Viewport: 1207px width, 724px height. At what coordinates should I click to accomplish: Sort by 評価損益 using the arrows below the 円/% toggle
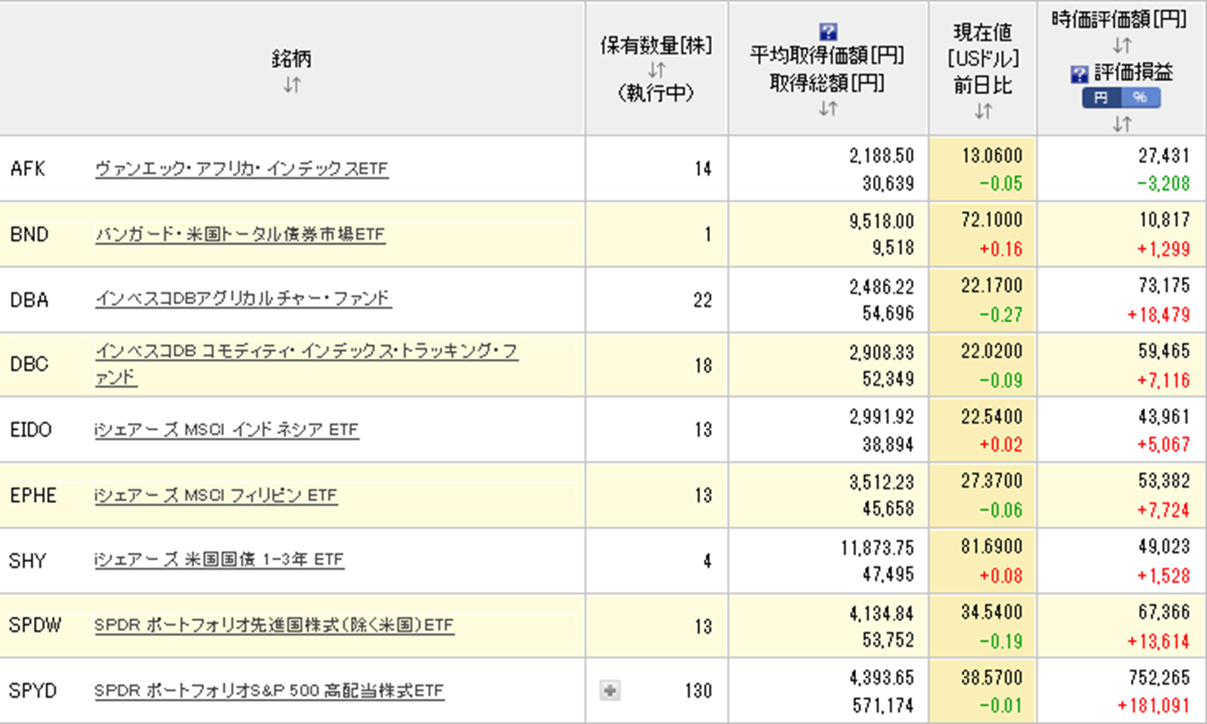pos(1122,124)
